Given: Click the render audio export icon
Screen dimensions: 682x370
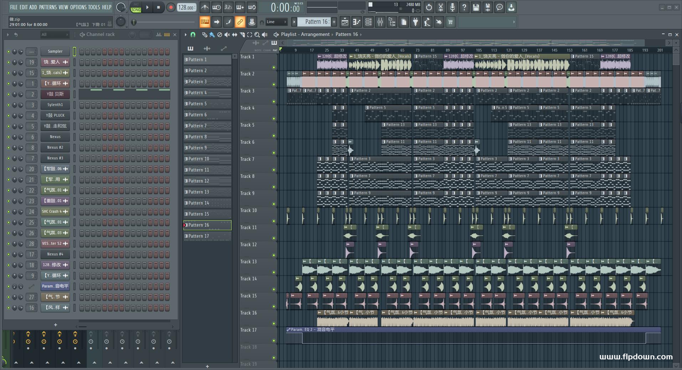Looking at the screenshot, I should point(488,7).
